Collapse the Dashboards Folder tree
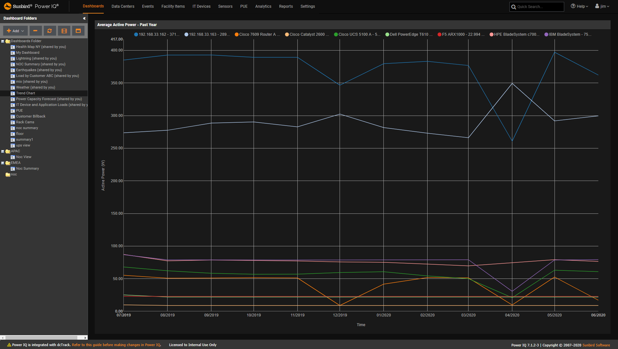Viewport: 618px width, 349px height. (3, 41)
